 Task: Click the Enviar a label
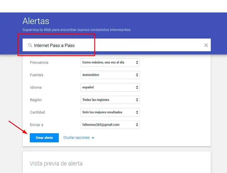tap(37, 125)
